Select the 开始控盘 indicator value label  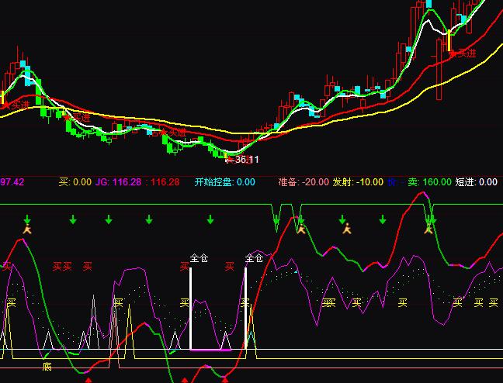pos(224,182)
